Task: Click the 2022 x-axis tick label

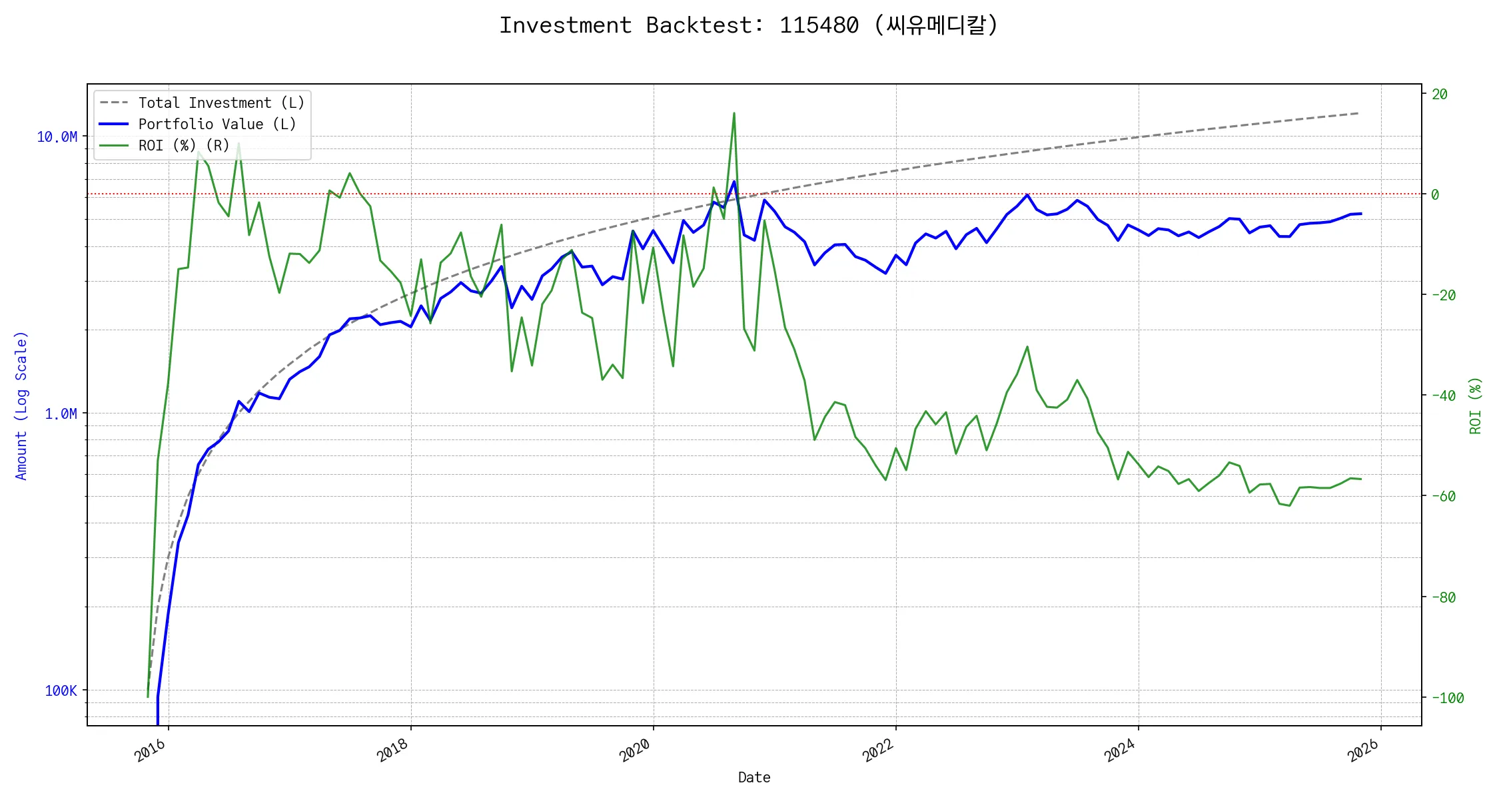Action: tap(878, 750)
